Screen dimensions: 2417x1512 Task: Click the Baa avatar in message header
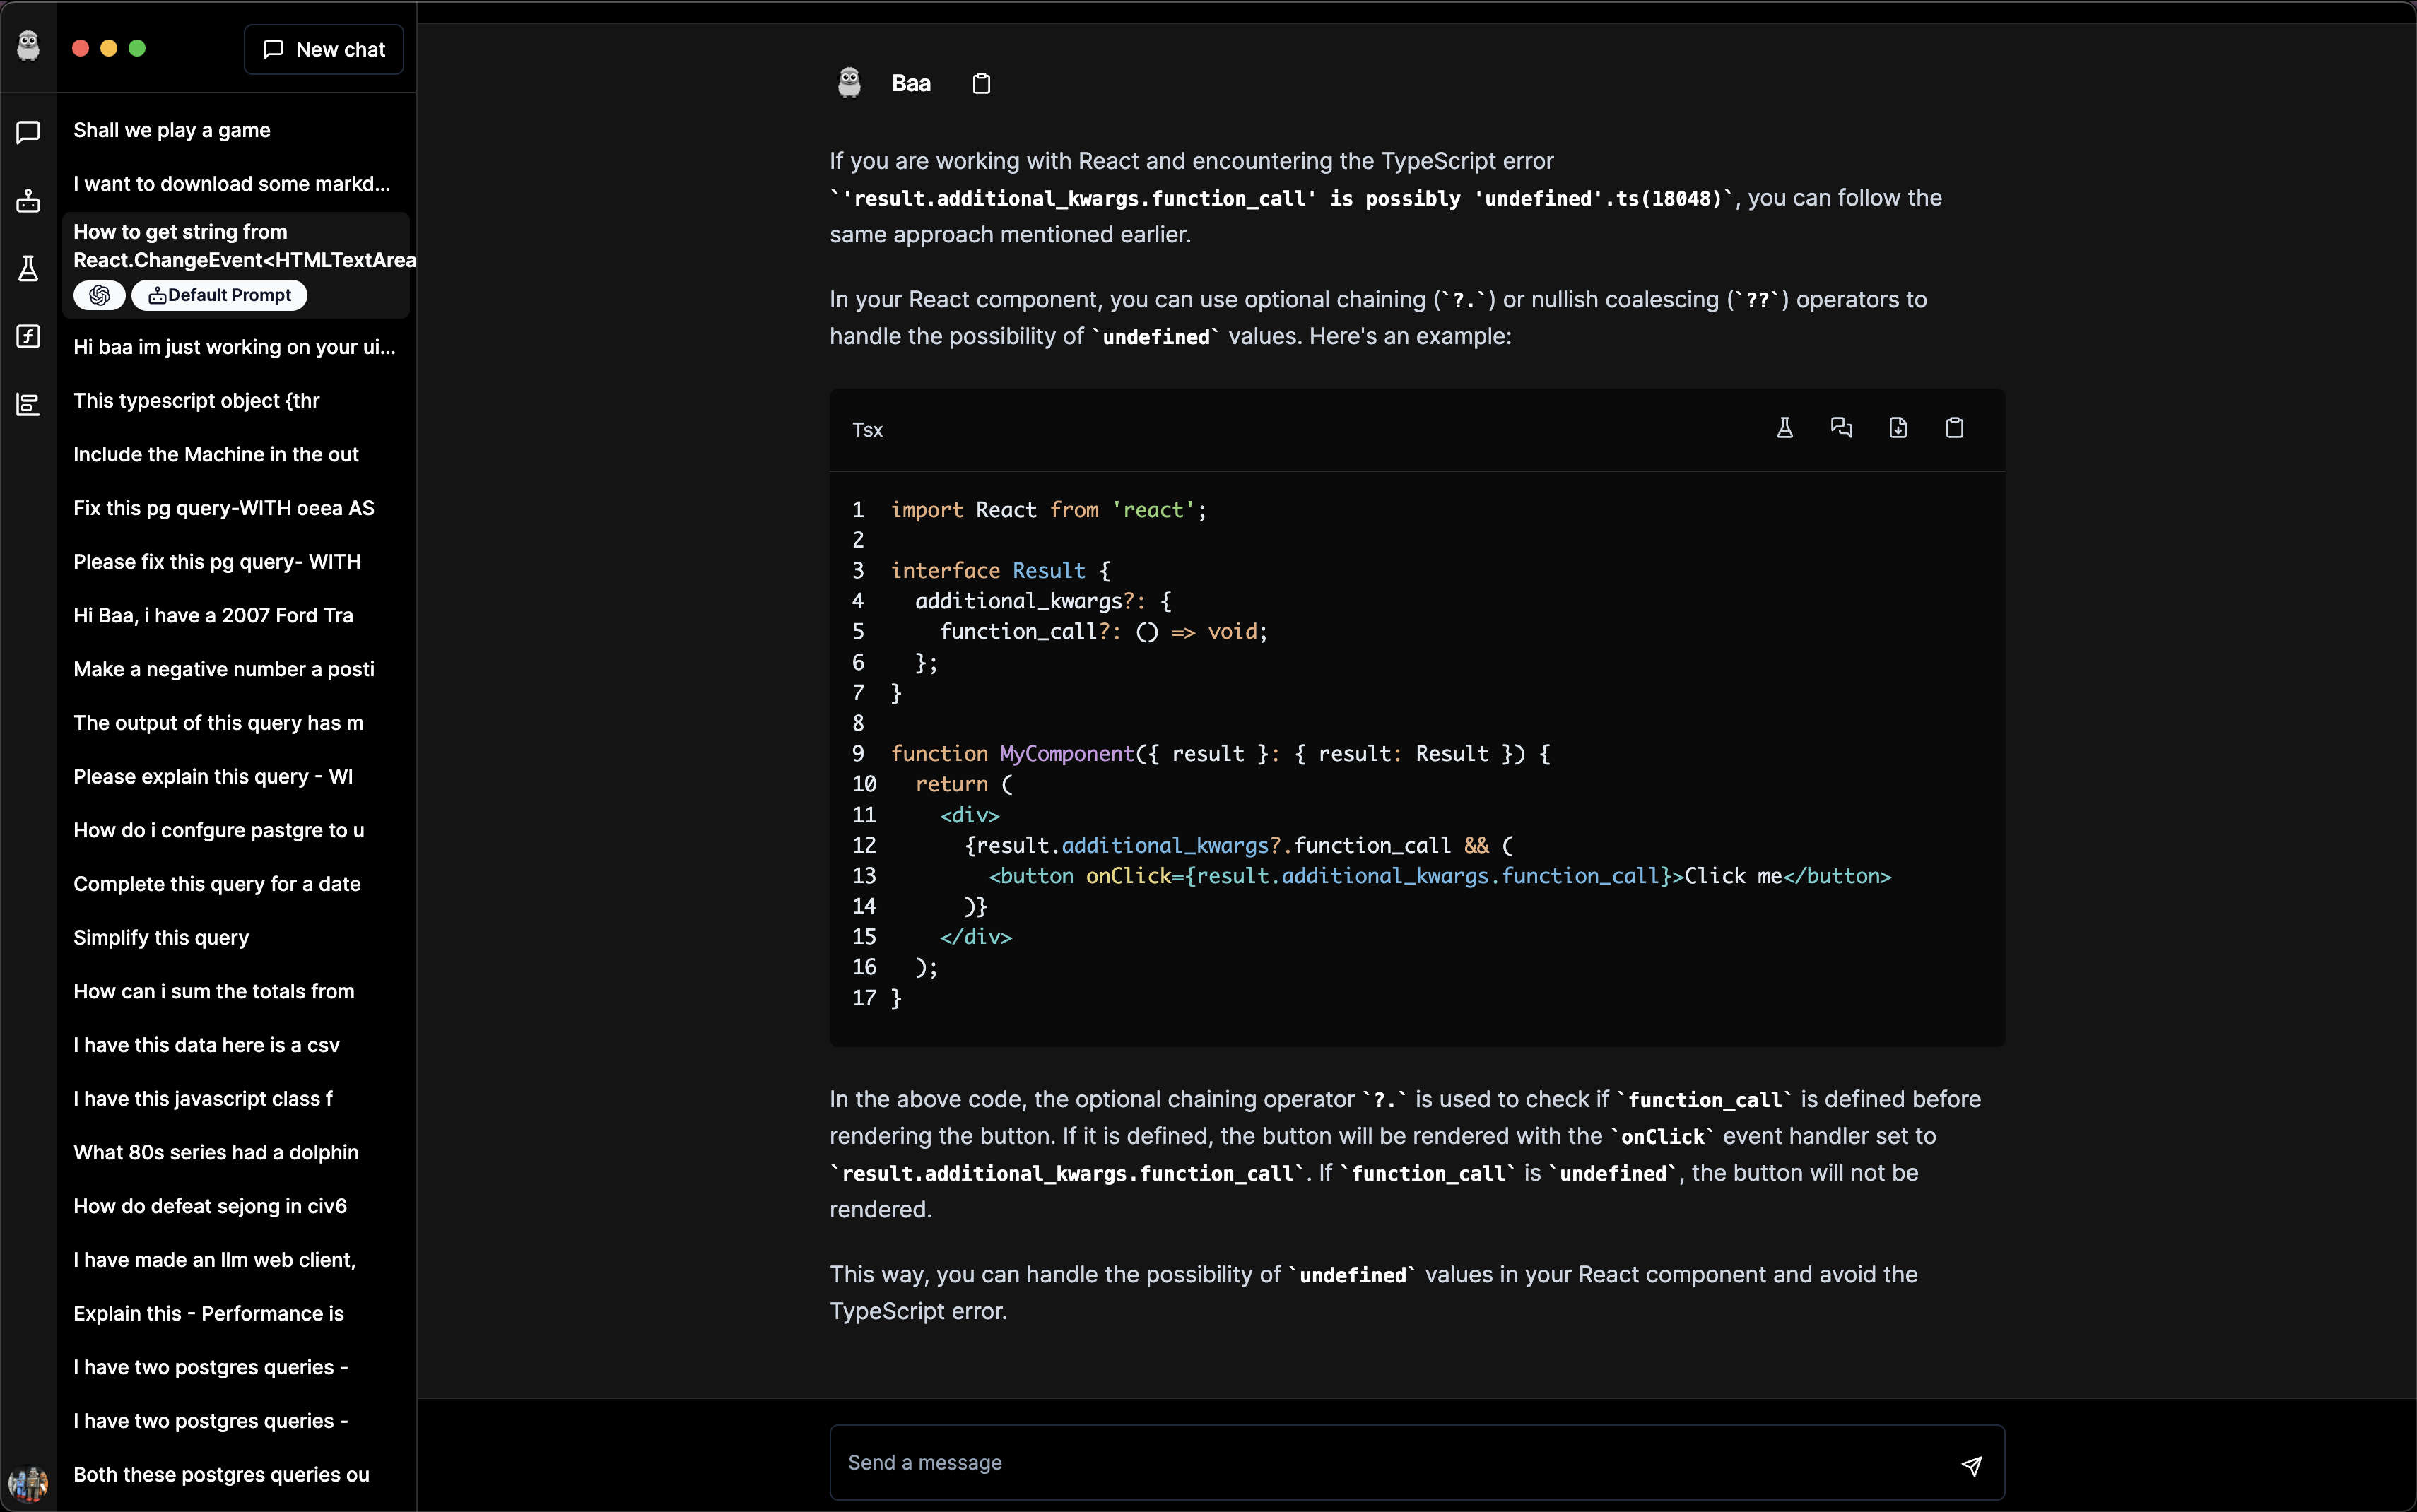849,83
